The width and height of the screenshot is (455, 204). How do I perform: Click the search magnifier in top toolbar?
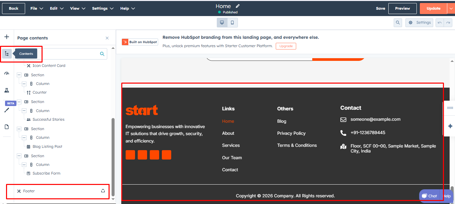click(x=398, y=23)
